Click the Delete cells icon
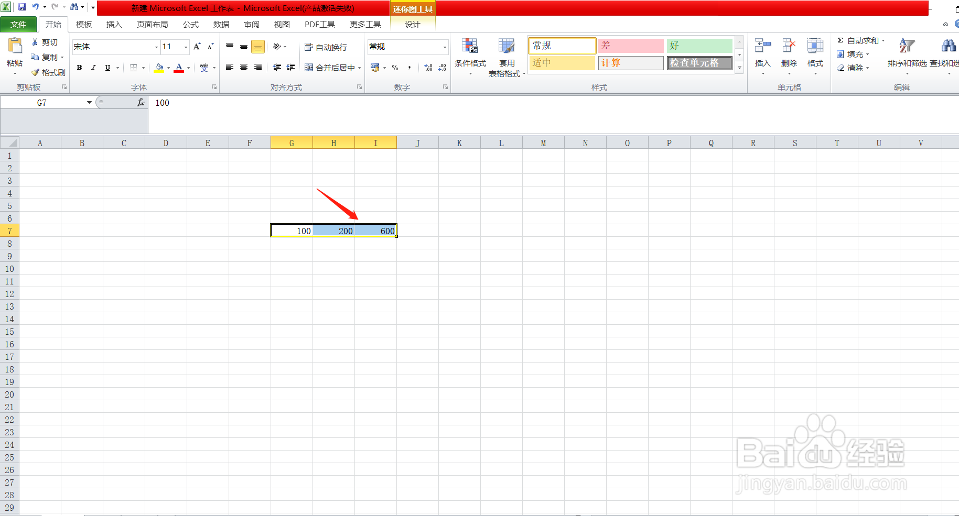The width and height of the screenshot is (959, 516). pos(789,46)
